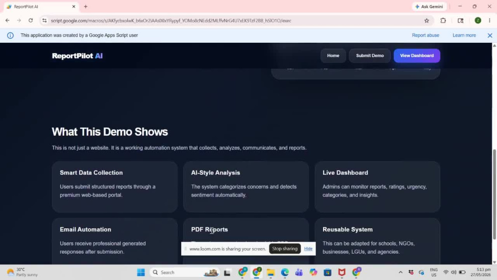The width and height of the screenshot is (497, 280).
Task: Click the scrollbar down arrow
Action: [494, 262]
